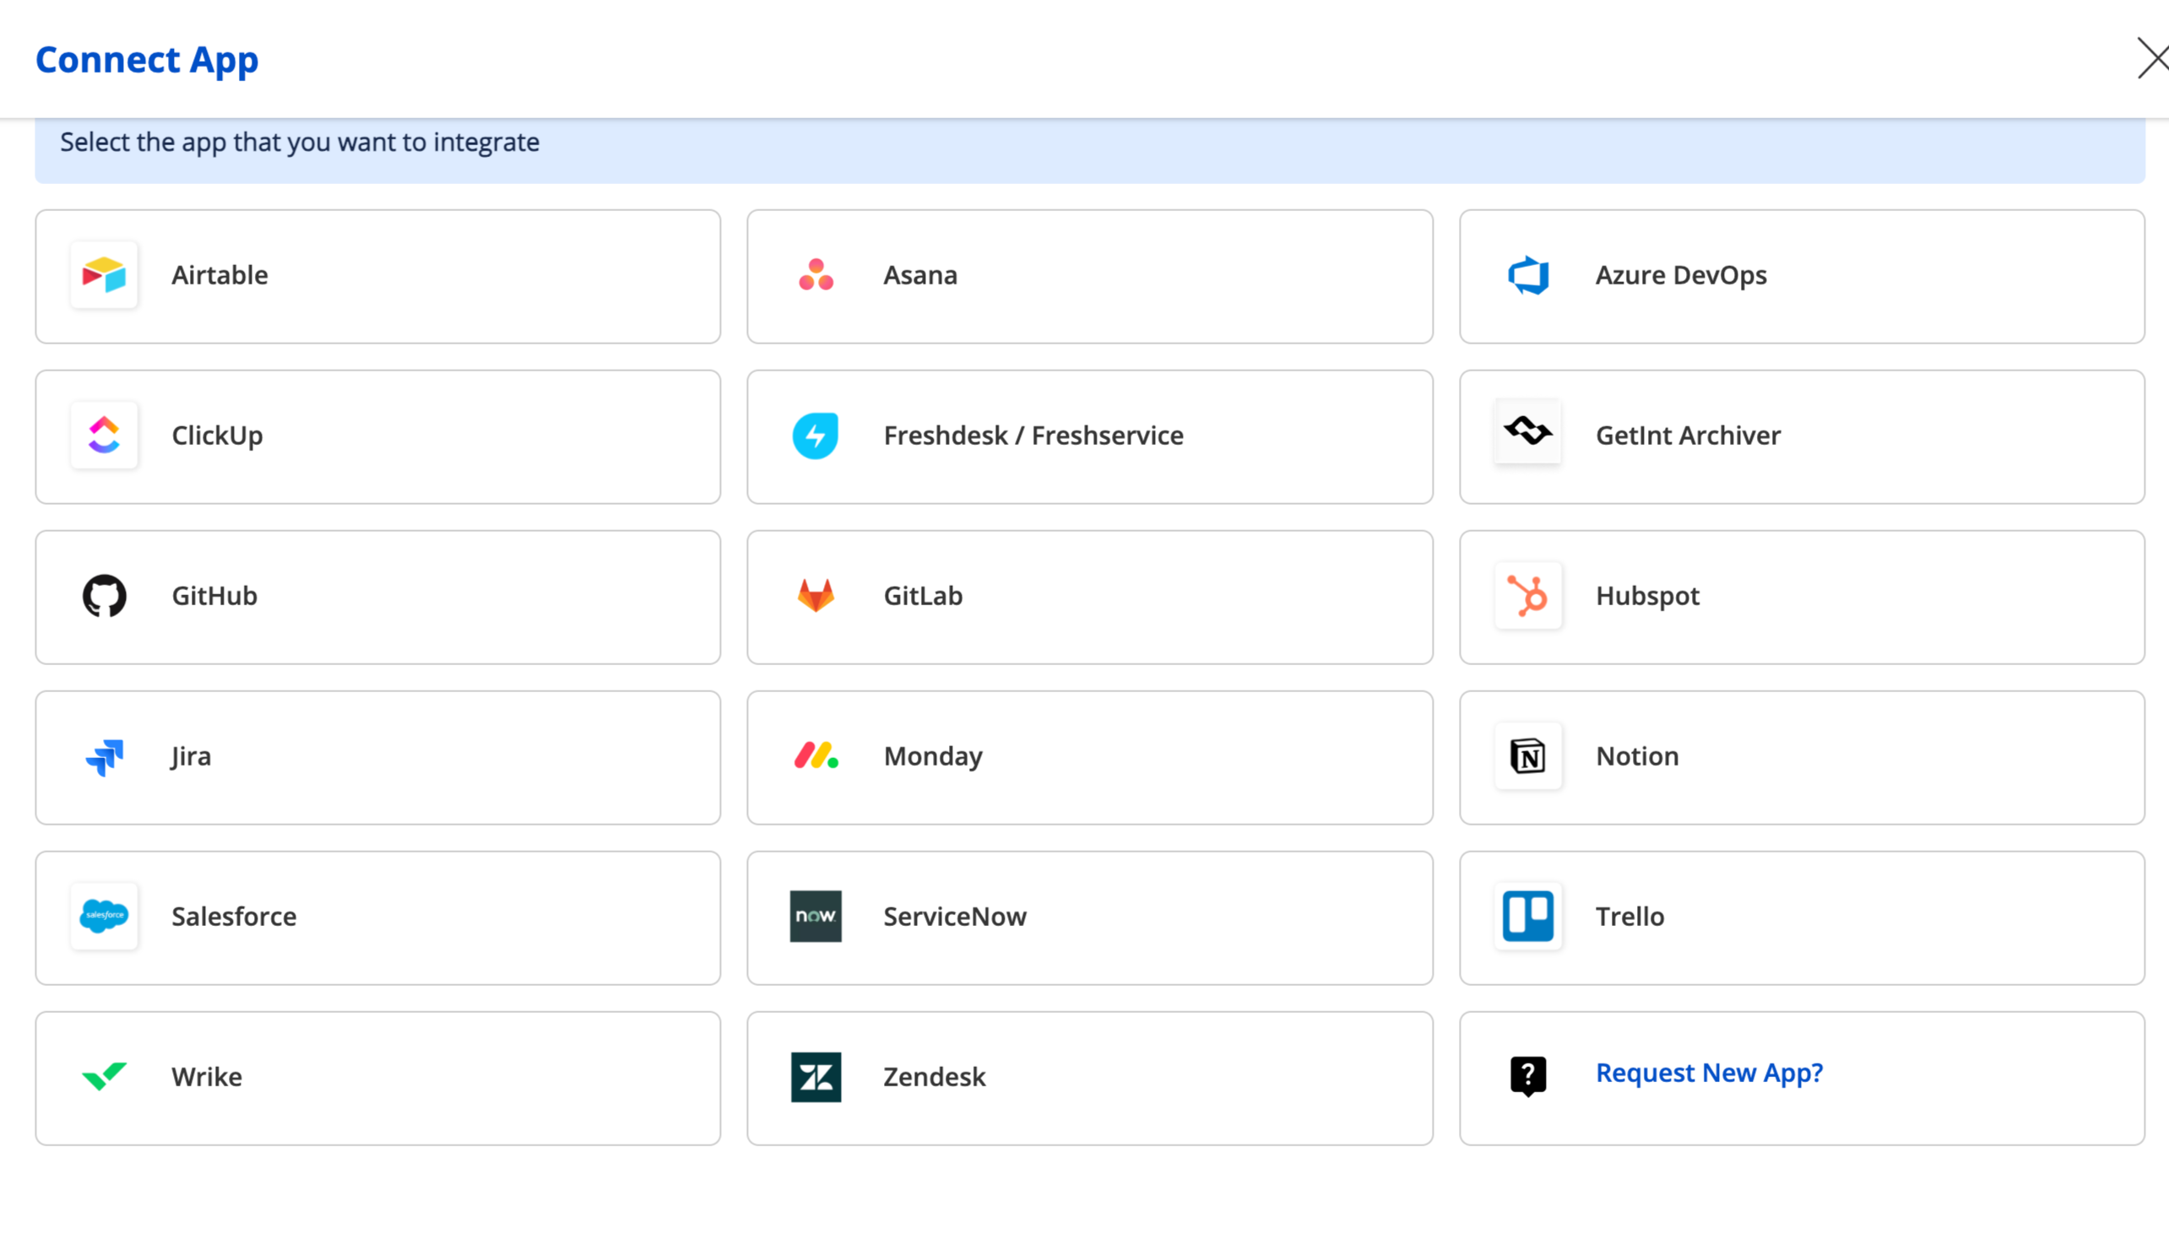Select the Trello board icon

point(1527,915)
